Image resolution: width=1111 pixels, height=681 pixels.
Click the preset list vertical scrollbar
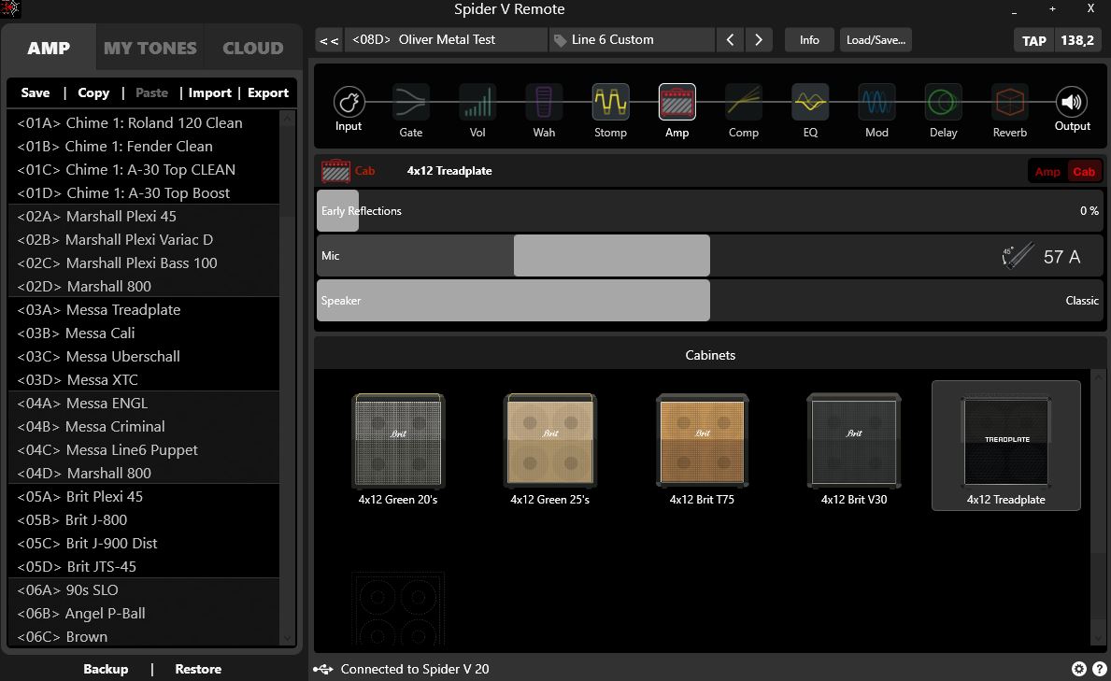287,377
